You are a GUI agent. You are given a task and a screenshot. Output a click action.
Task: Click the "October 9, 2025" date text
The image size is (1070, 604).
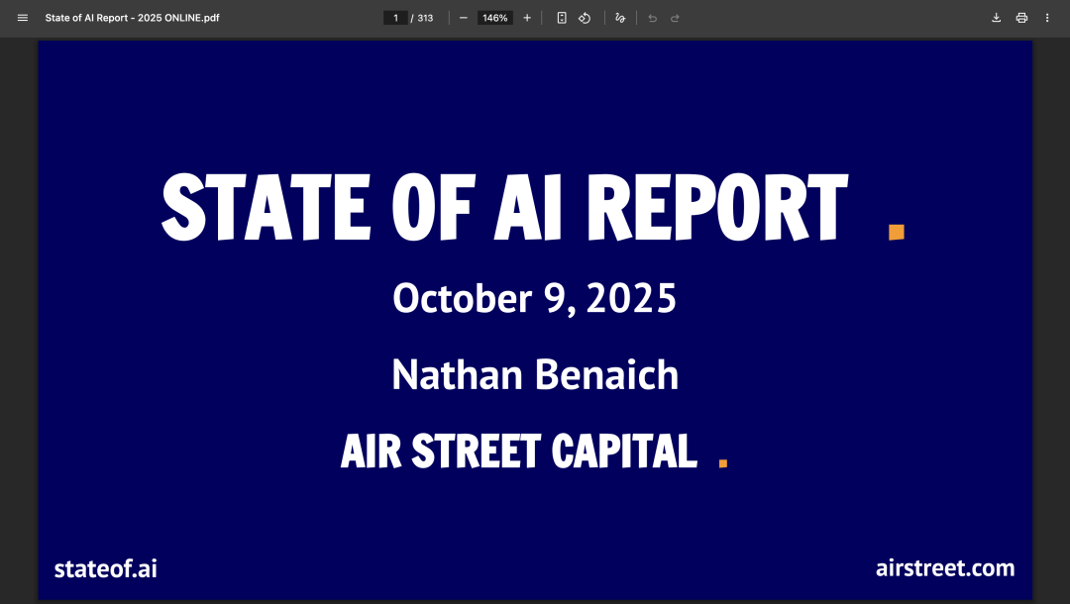pyautogui.click(x=534, y=299)
